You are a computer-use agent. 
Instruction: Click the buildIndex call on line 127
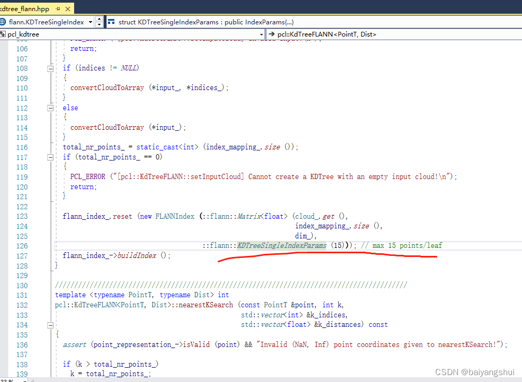point(137,256)
